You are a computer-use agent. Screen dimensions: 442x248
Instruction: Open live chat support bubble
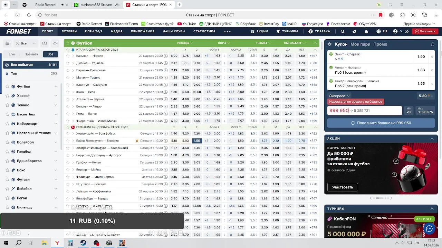pos(429,229)
